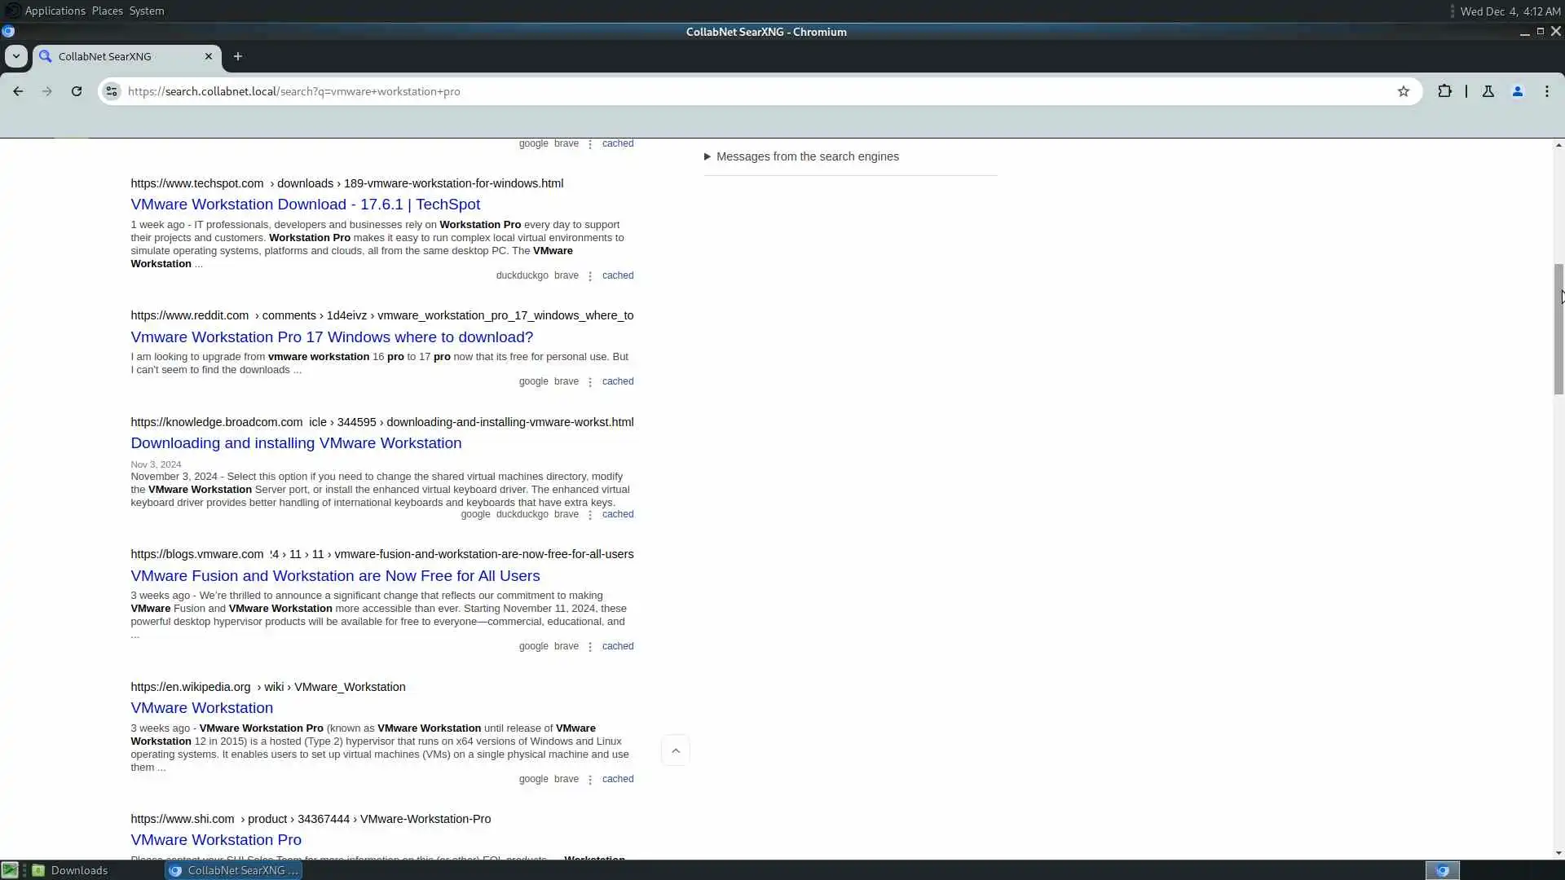Image resolution: width=1565 pixels, height=880 pixels.
Task: View site information icon in address bar
Action: (112, 91)
